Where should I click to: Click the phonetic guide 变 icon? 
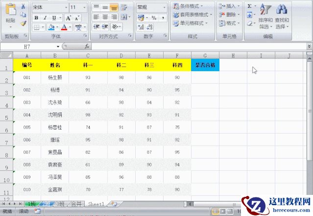[x=78, y=27]
